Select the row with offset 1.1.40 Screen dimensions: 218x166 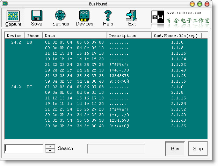(106, 70)
